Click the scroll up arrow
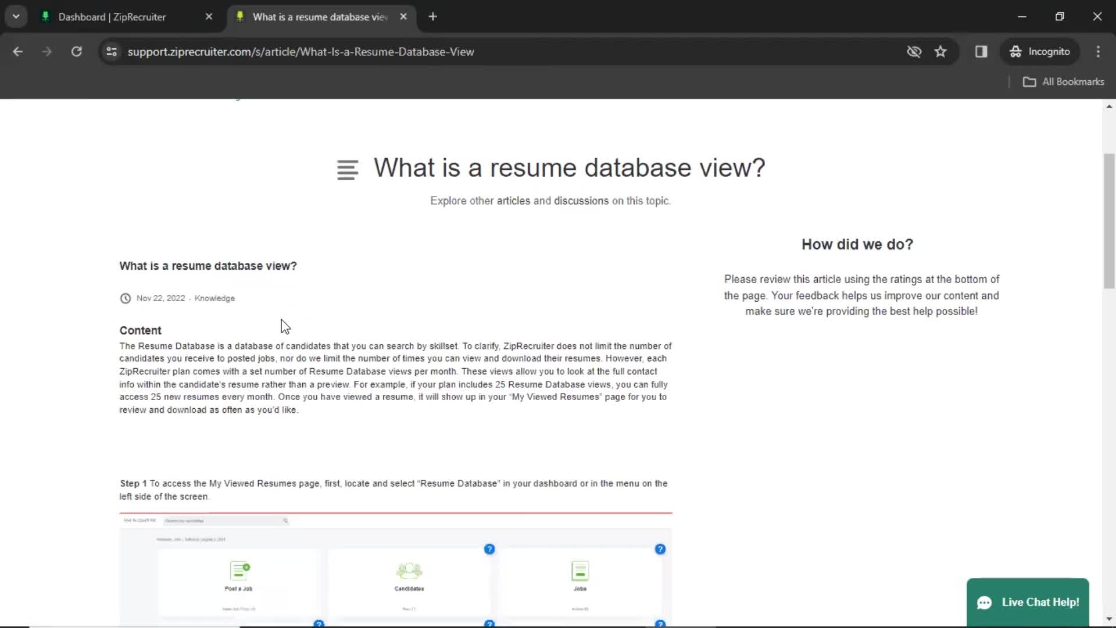This screenshot has height=628, width=1116. click(x=1109, y=106)
